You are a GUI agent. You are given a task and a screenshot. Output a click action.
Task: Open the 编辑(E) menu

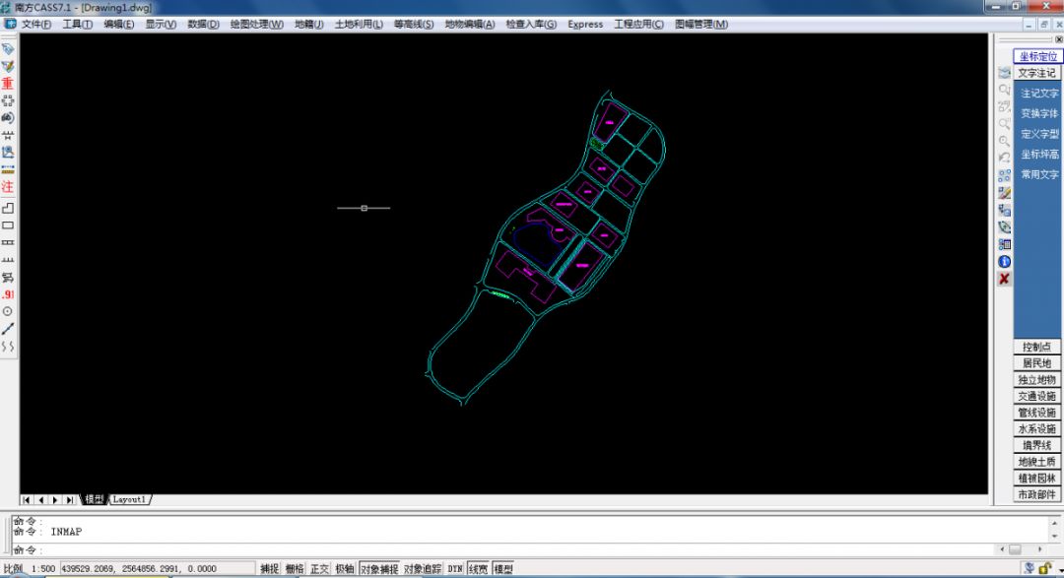(119, 25)
